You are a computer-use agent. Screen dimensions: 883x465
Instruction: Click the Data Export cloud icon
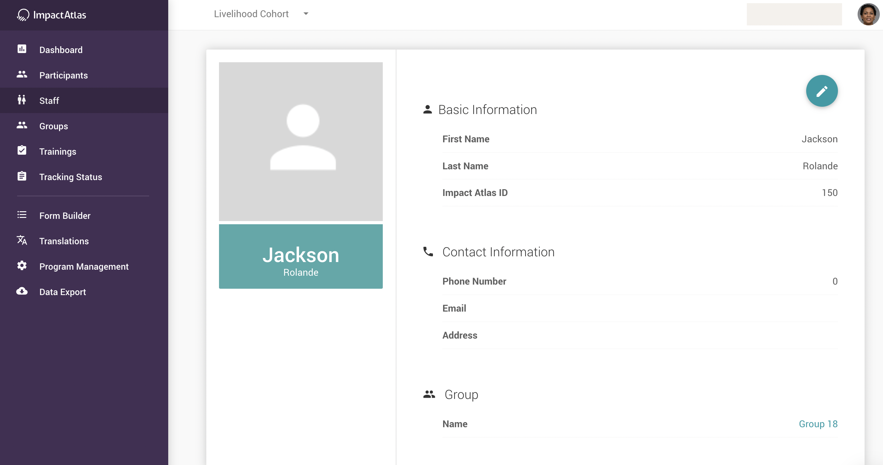[22, 292]
